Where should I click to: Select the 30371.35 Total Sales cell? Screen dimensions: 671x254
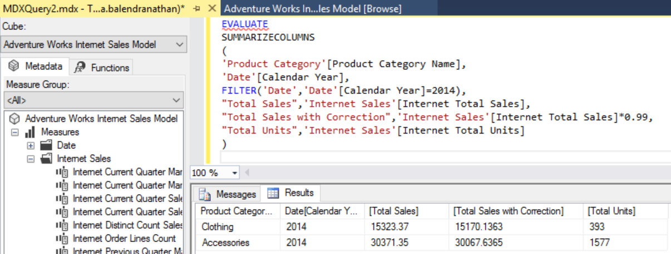click(407, 242)
